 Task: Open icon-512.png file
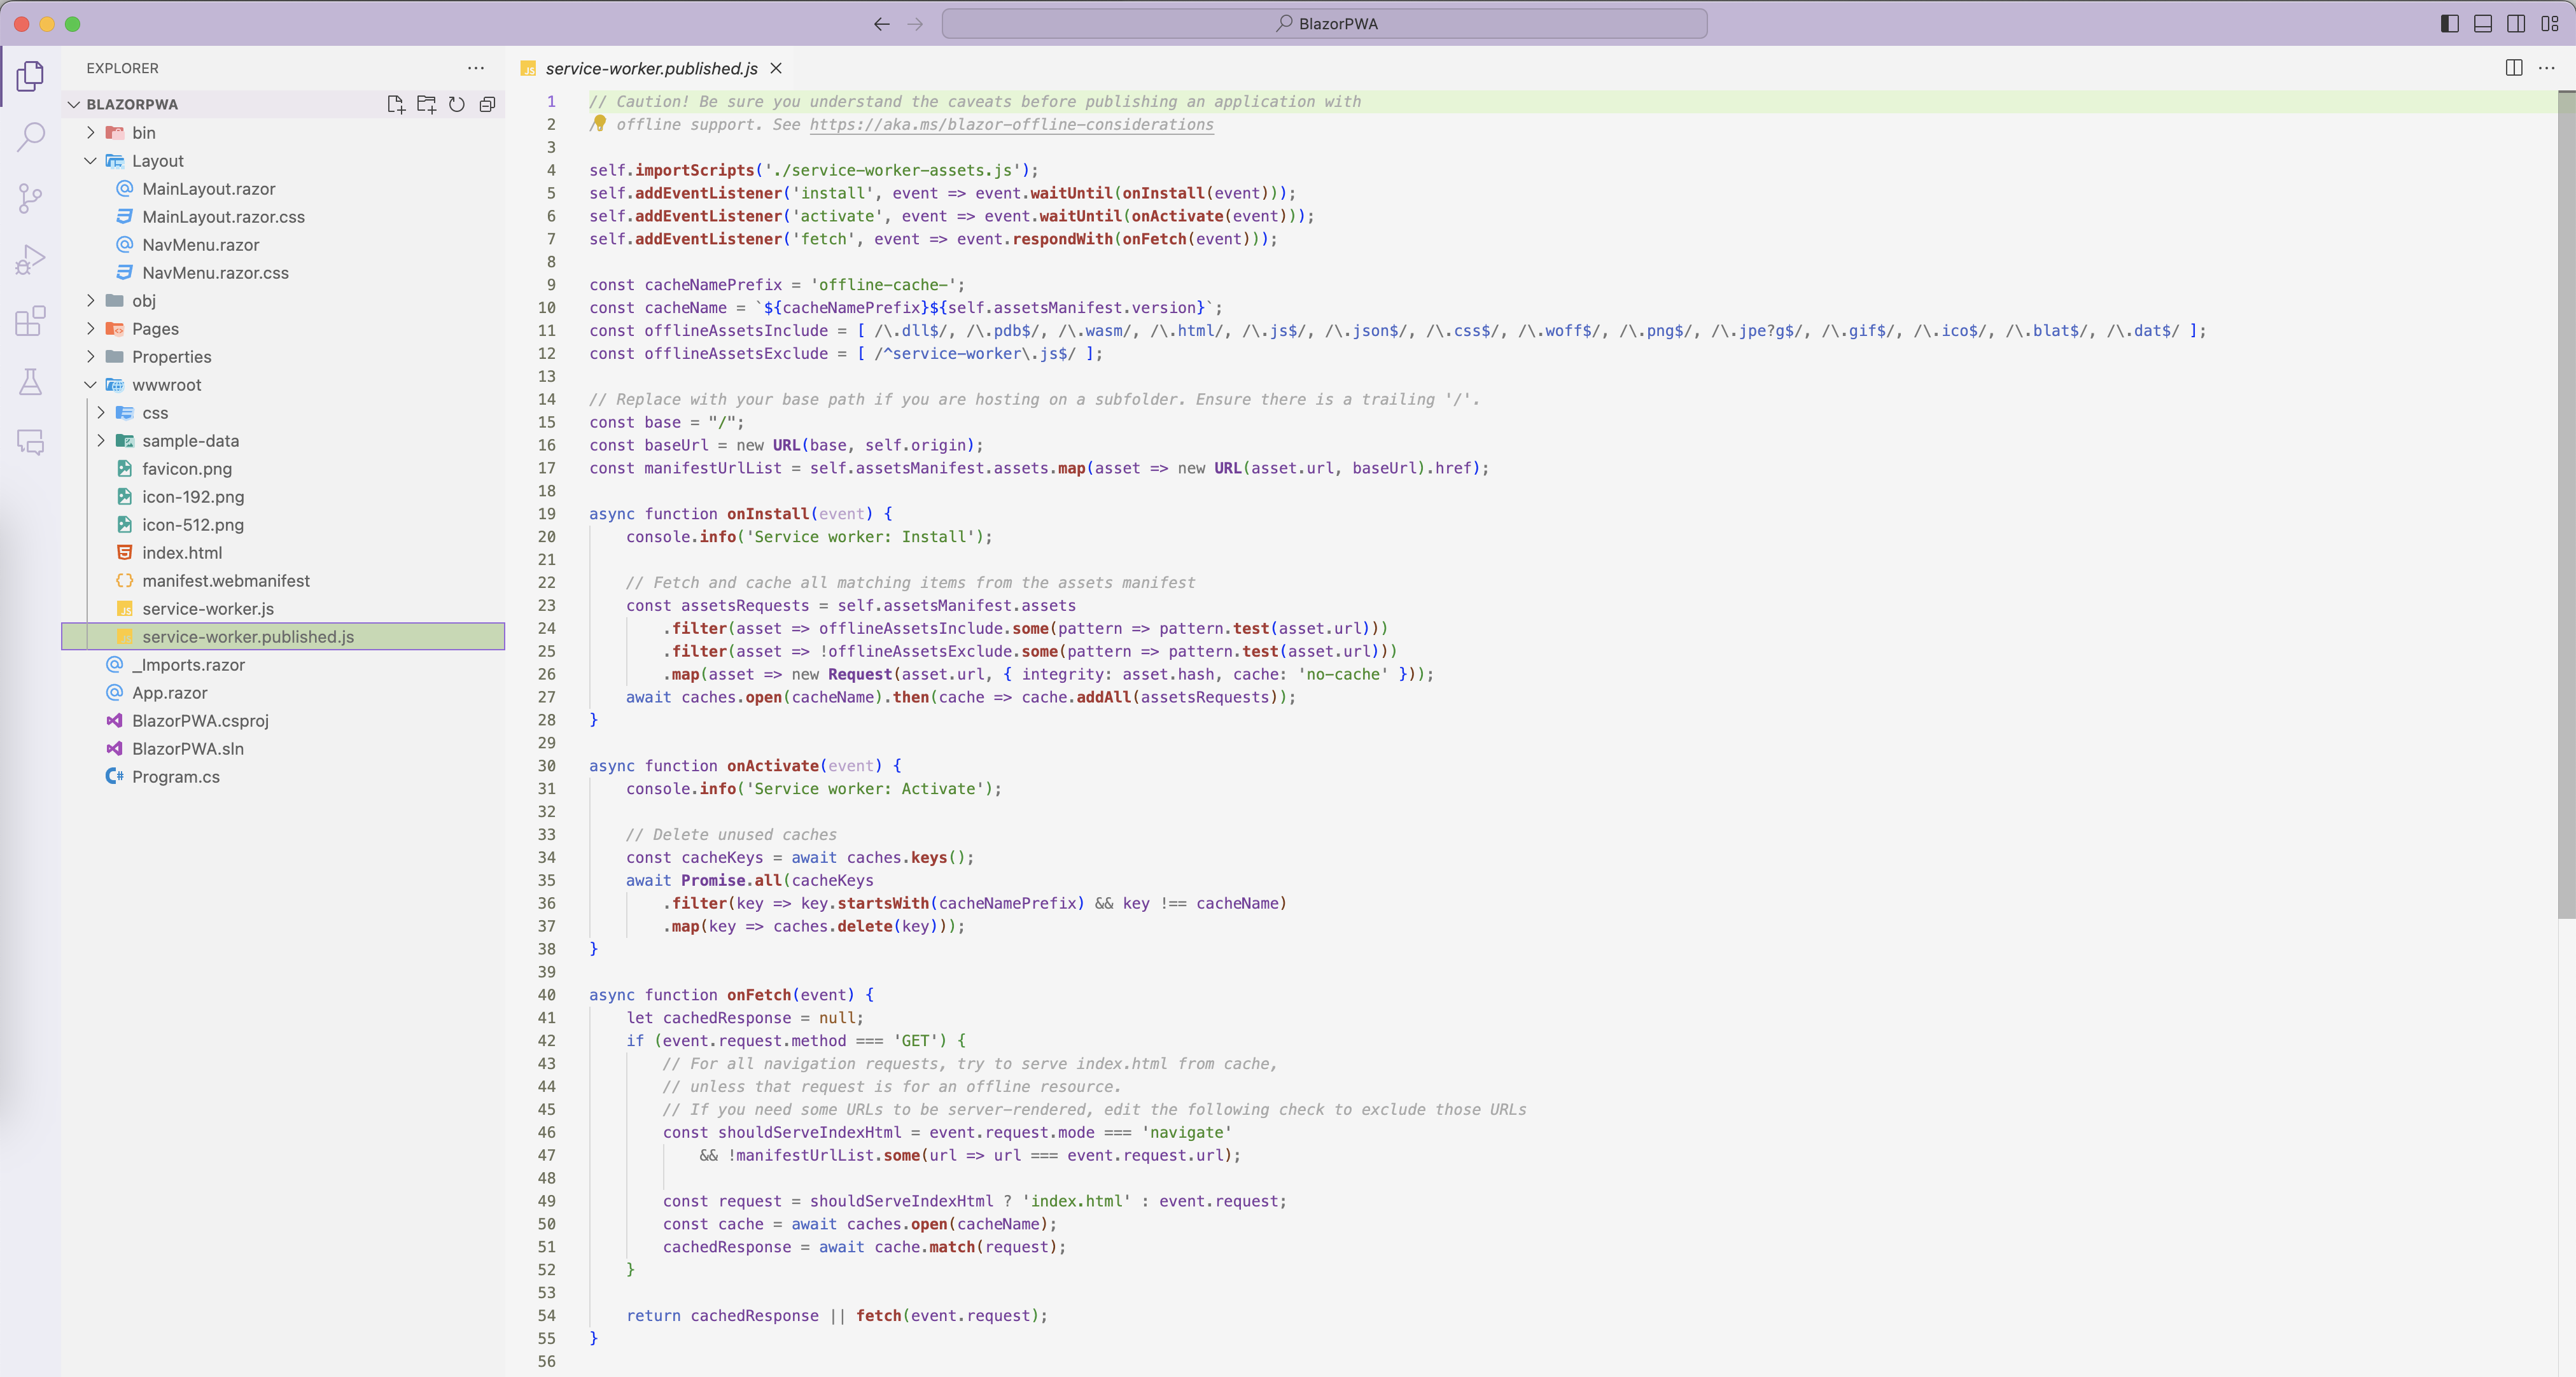pyautogui.click(x=283, y=524)
